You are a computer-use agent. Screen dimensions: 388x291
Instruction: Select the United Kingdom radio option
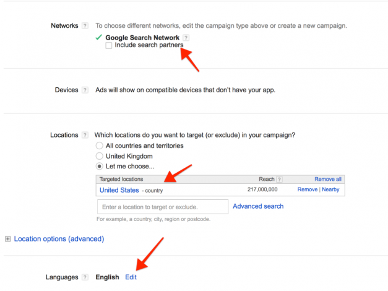point(99,156)
